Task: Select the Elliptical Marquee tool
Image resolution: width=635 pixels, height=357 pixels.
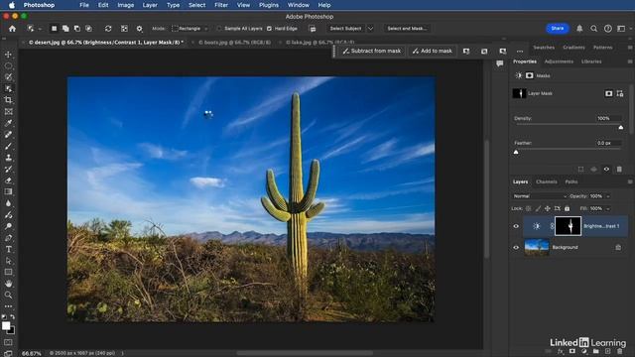Action: [x=8, y=65]
